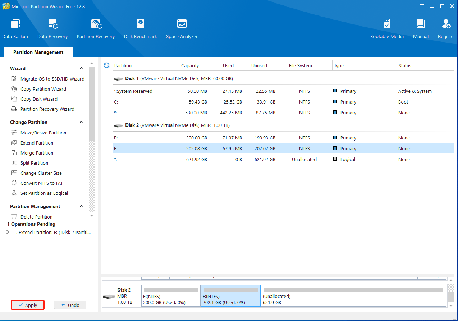Click the Active & System status cell
The width and height of the screenshot is (458, 321).
click(x=415, y=91)
